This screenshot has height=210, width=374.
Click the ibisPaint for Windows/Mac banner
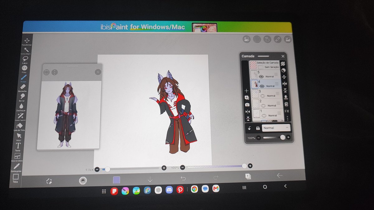pos(157,27)
